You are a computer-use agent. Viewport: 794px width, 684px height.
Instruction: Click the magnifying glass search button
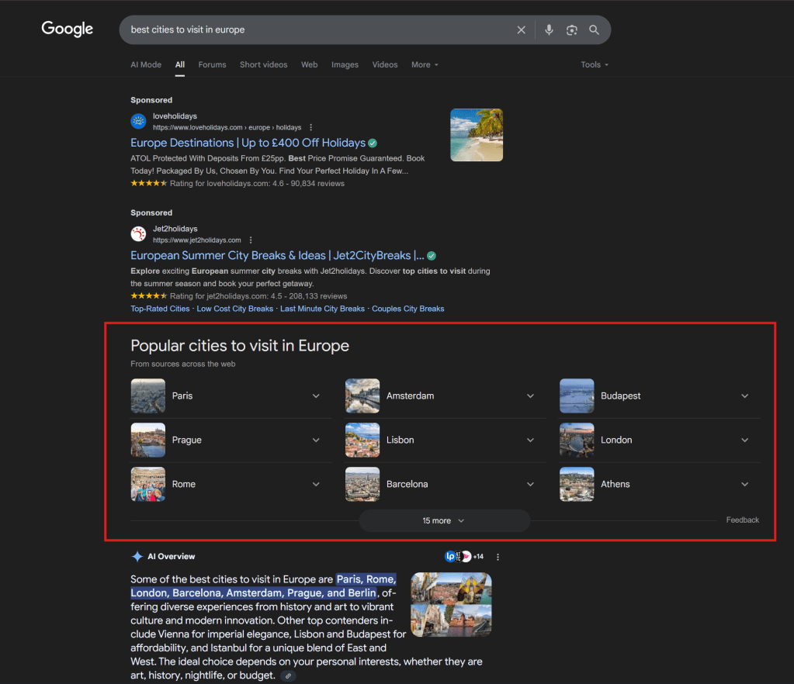[x=595, y=30]
